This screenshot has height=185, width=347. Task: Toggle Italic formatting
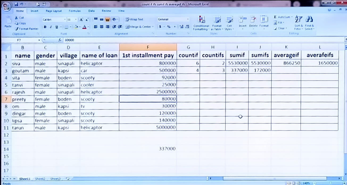51,27
